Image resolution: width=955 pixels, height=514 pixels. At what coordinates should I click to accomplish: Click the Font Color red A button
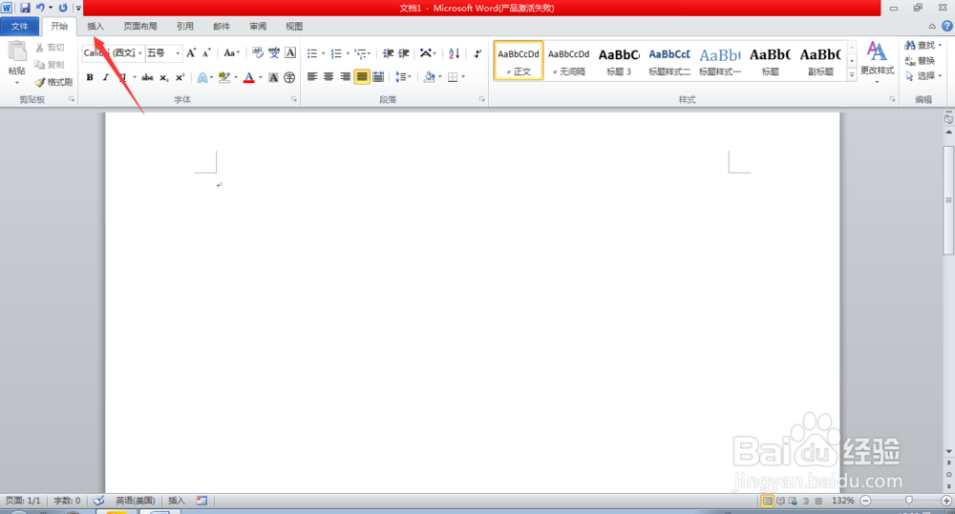(248, 77)
